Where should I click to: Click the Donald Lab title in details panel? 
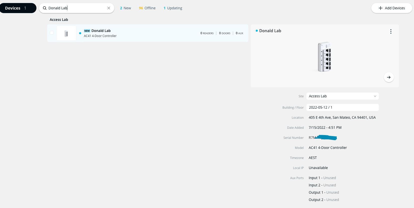click(x=270, y=31)
